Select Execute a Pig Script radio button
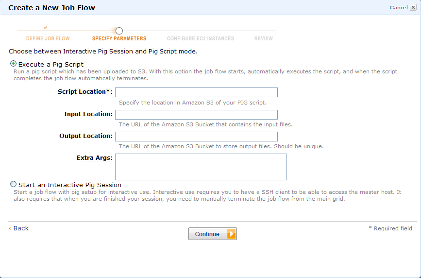Image resolution: width=421 pixels, height=278 pixels. [13, 64]
